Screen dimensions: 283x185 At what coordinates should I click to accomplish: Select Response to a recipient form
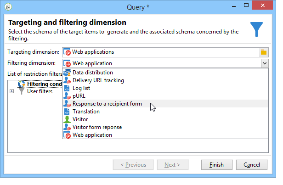[107, 104]
